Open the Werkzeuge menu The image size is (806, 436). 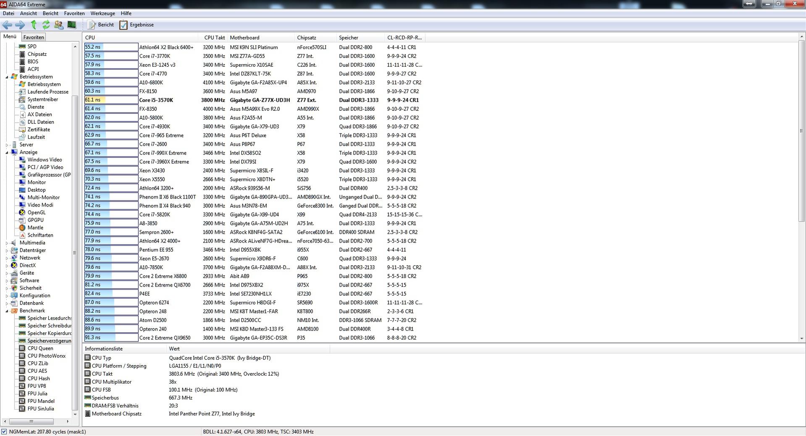tap(103, 13)
